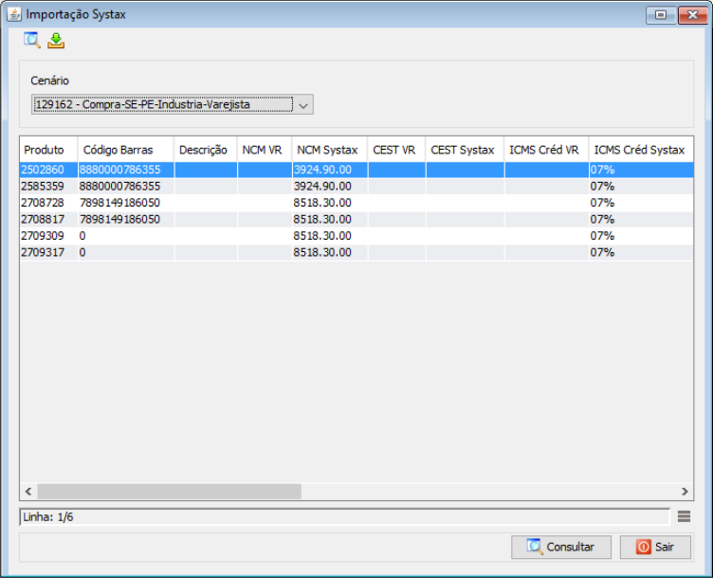Click the Descrição column header
The image size is (713, 578).
click(206, 150)
